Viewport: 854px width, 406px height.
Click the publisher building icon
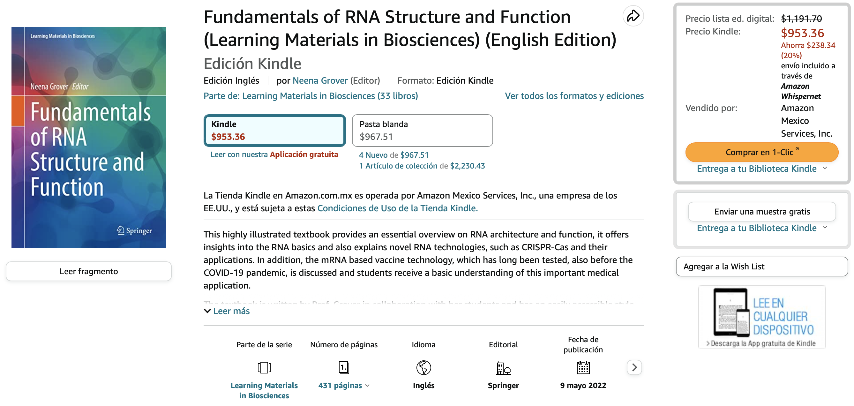(503, 367)
